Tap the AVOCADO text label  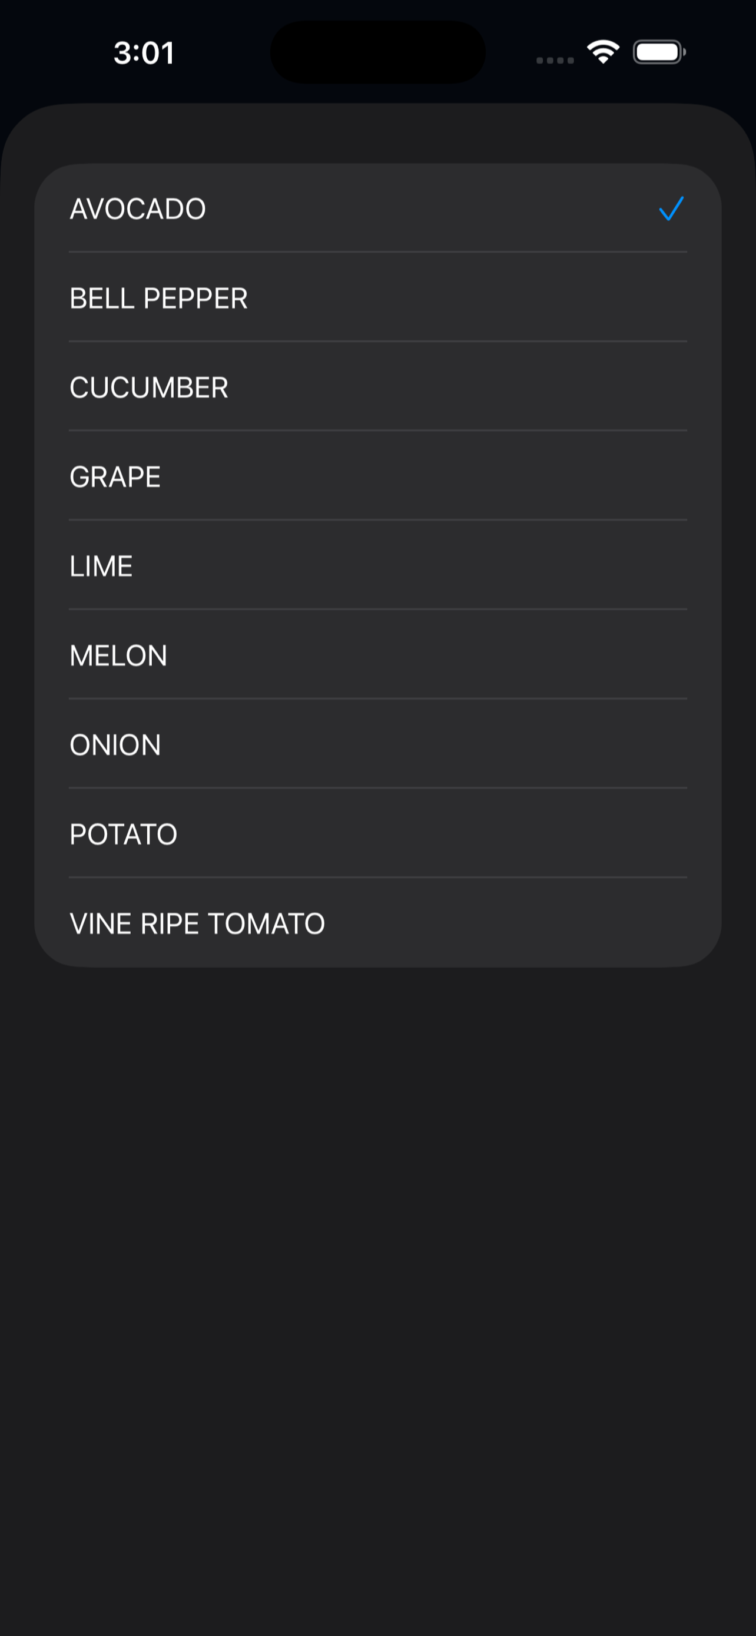coord(138,209)
